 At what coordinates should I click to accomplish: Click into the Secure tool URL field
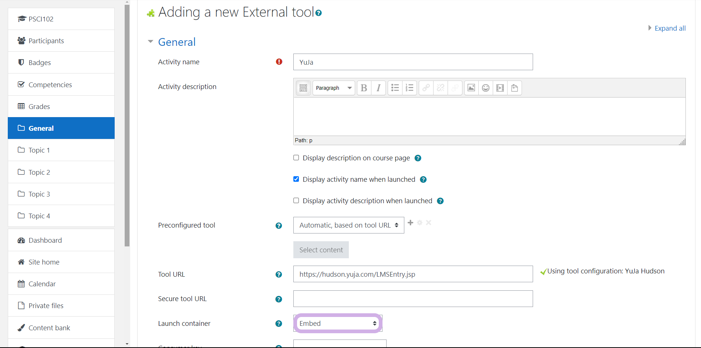click(412, 299)
